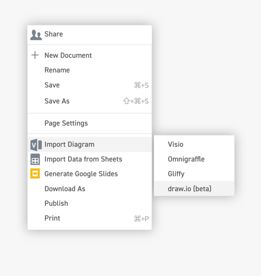This screenshot has height=276, width=261.
Task: Select Omnigraffle import option
Action: pos(186,159)
